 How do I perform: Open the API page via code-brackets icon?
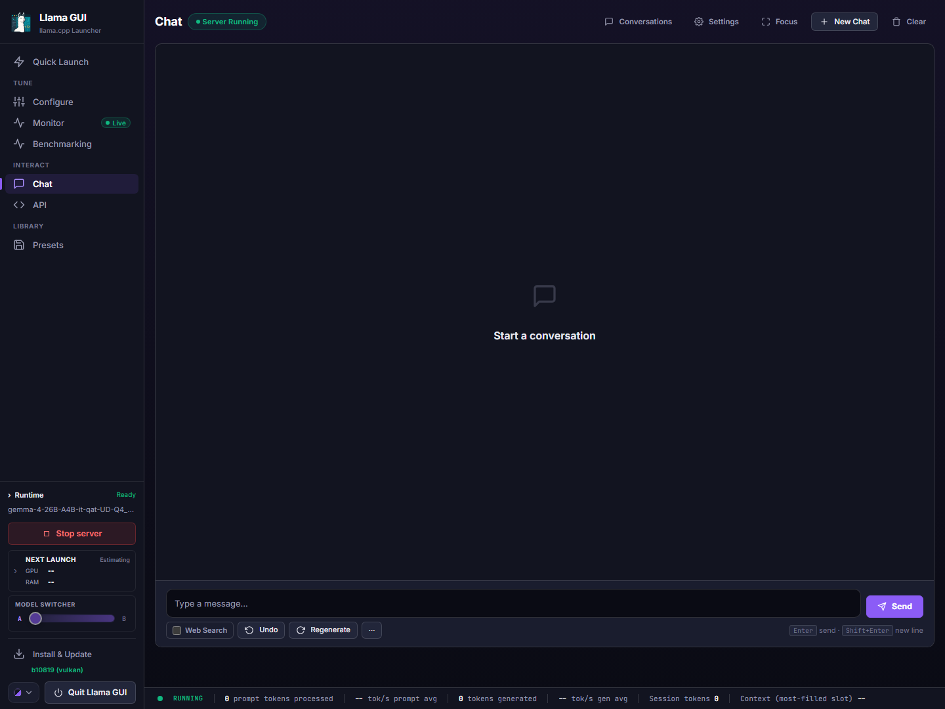click(x=19, y=205)
